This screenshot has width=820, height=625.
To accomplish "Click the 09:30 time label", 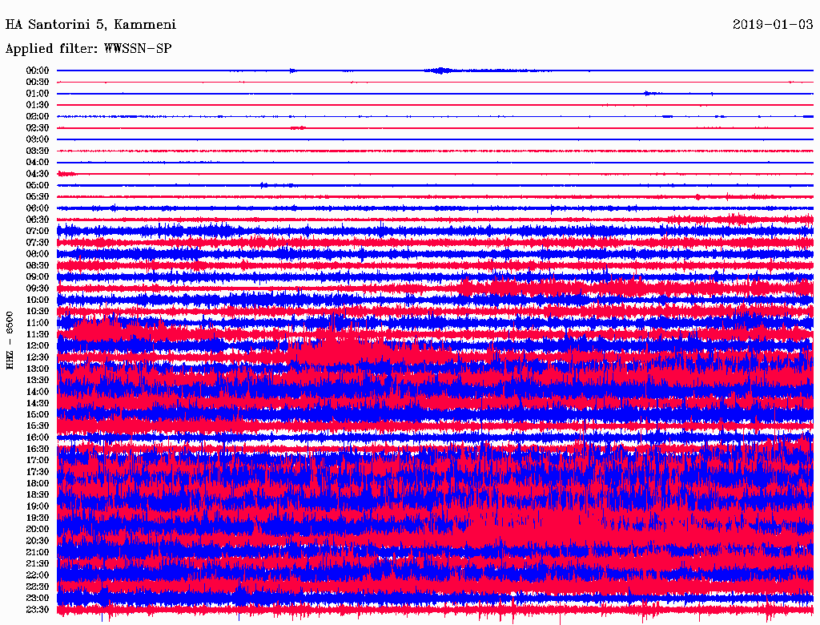I will 38,288.
